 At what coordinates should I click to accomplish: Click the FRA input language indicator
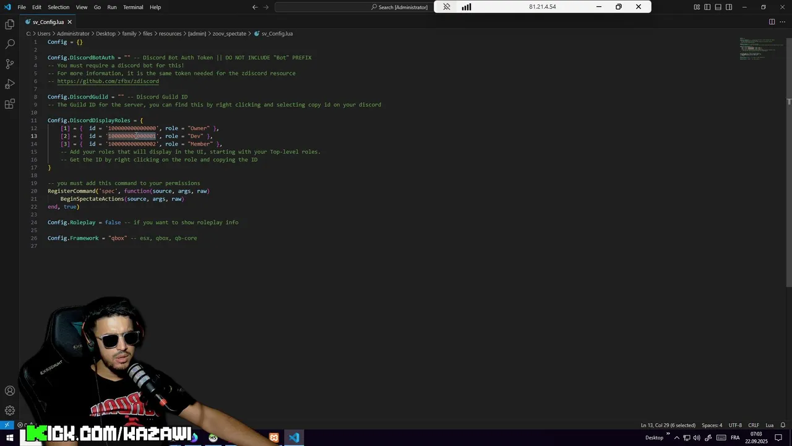[736, 437]
